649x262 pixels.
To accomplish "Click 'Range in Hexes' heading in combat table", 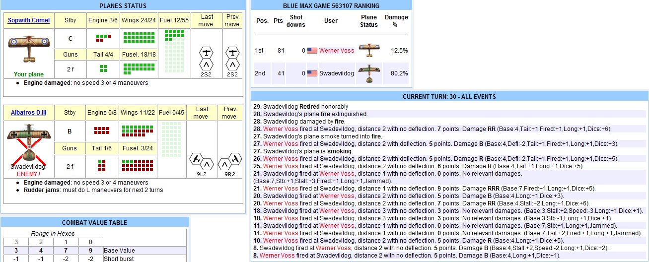I will [53, 233].
